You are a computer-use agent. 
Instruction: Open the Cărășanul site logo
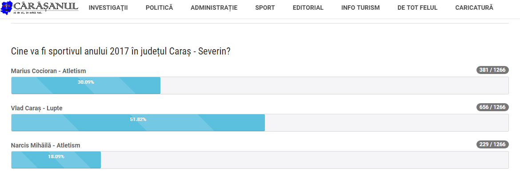[40, 8]
